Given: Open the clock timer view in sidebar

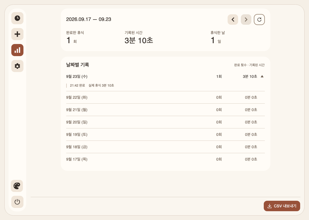Looking at the screenshot, I should [x=17, y=18].
